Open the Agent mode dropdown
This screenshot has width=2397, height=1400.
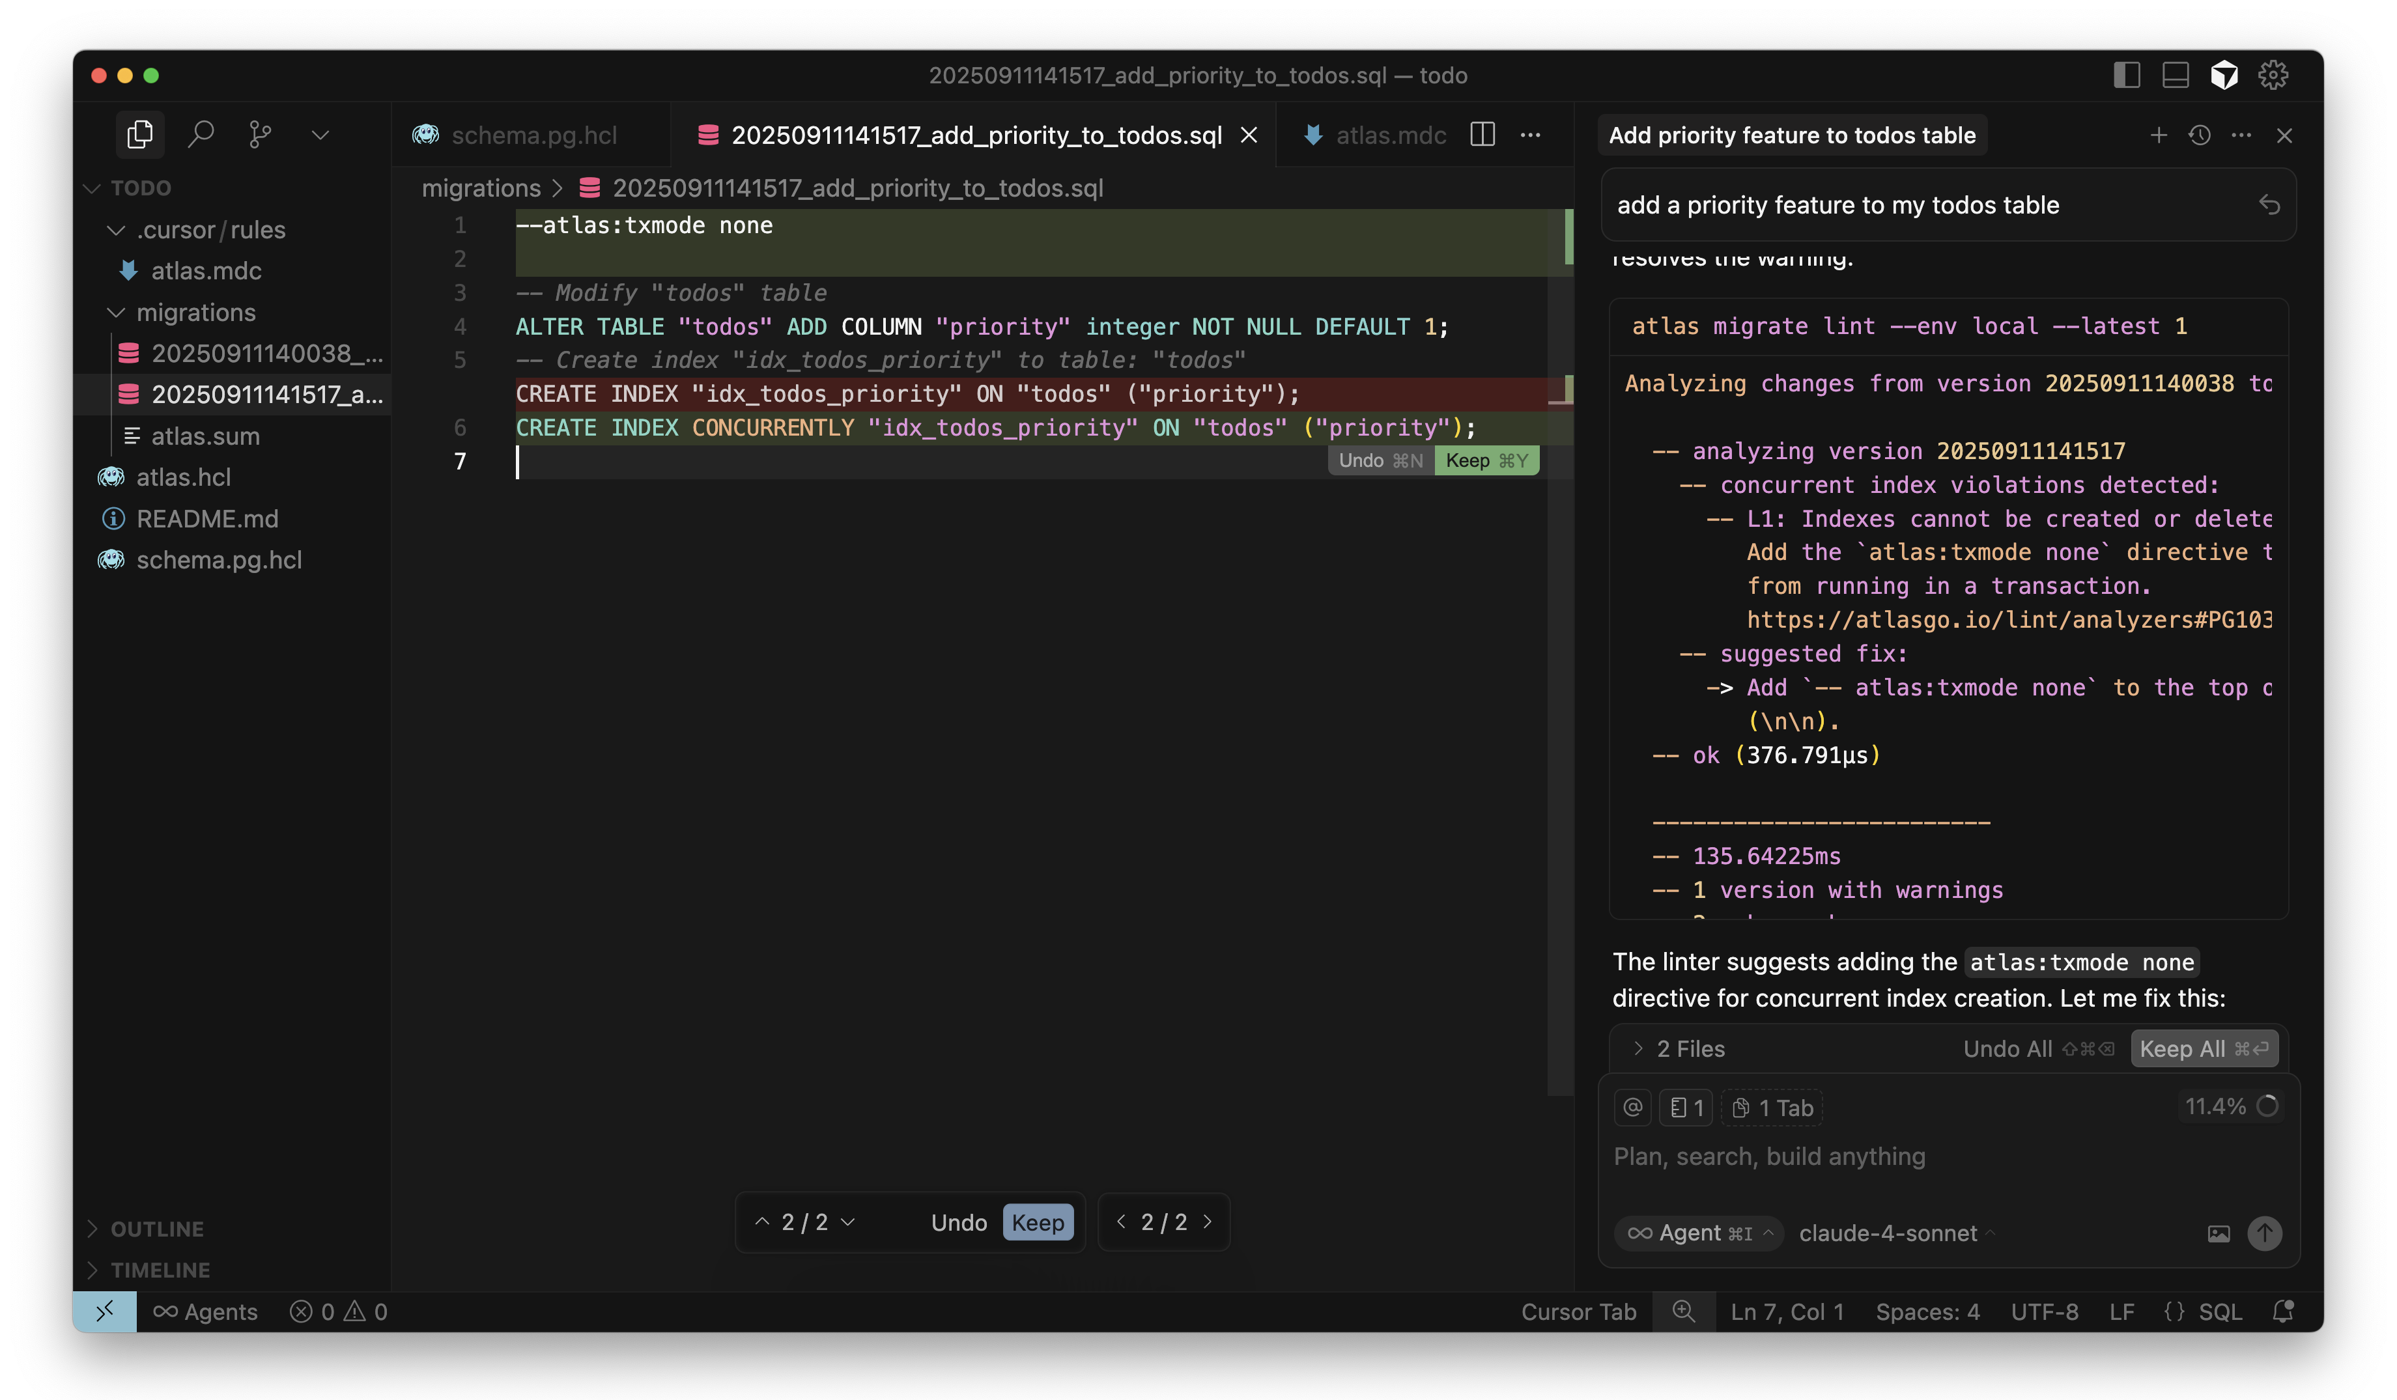coord(1699,1233)
